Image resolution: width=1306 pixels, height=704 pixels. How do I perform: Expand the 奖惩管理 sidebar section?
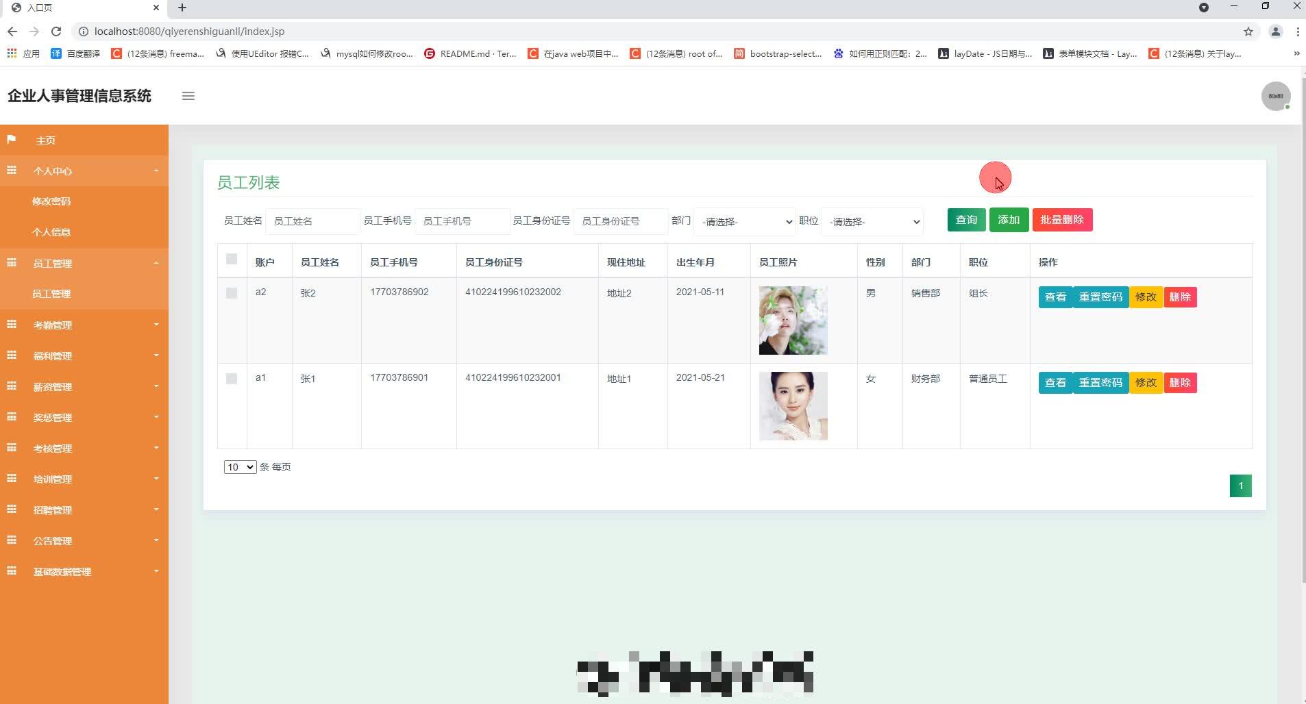coord(84,417)
